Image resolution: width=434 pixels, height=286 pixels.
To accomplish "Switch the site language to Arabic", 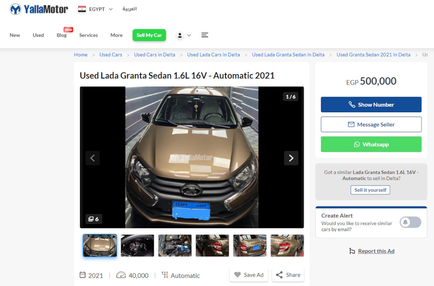I will click(x=130, y=9).
